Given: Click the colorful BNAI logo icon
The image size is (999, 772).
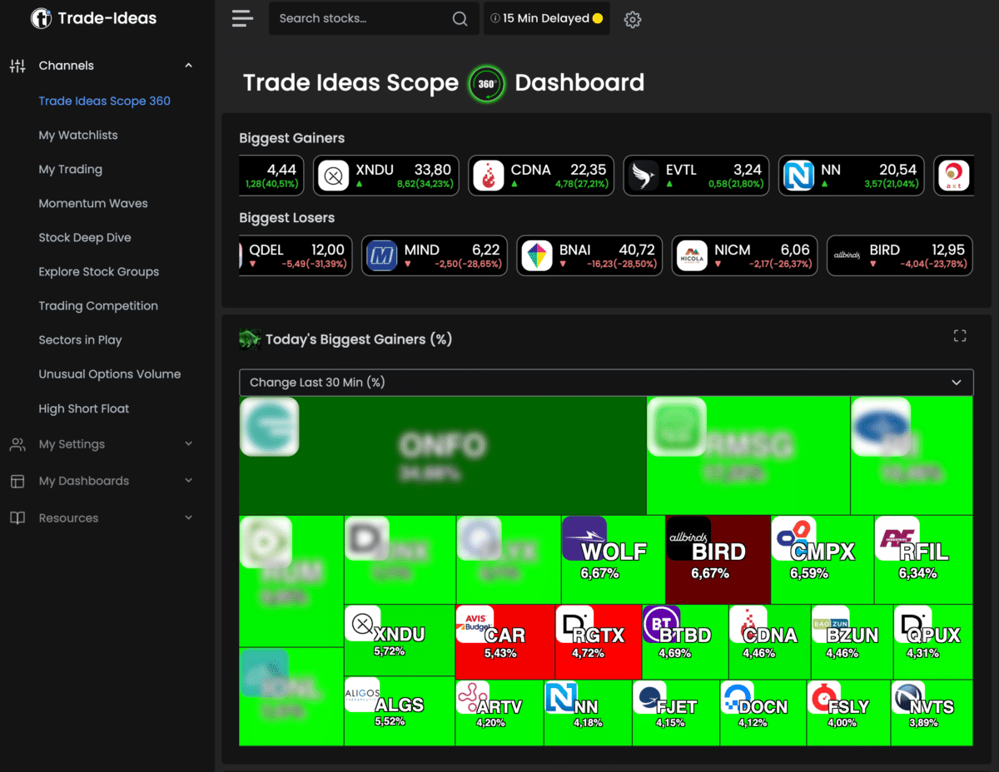Looking at the screenshot, I should (537, 255).
